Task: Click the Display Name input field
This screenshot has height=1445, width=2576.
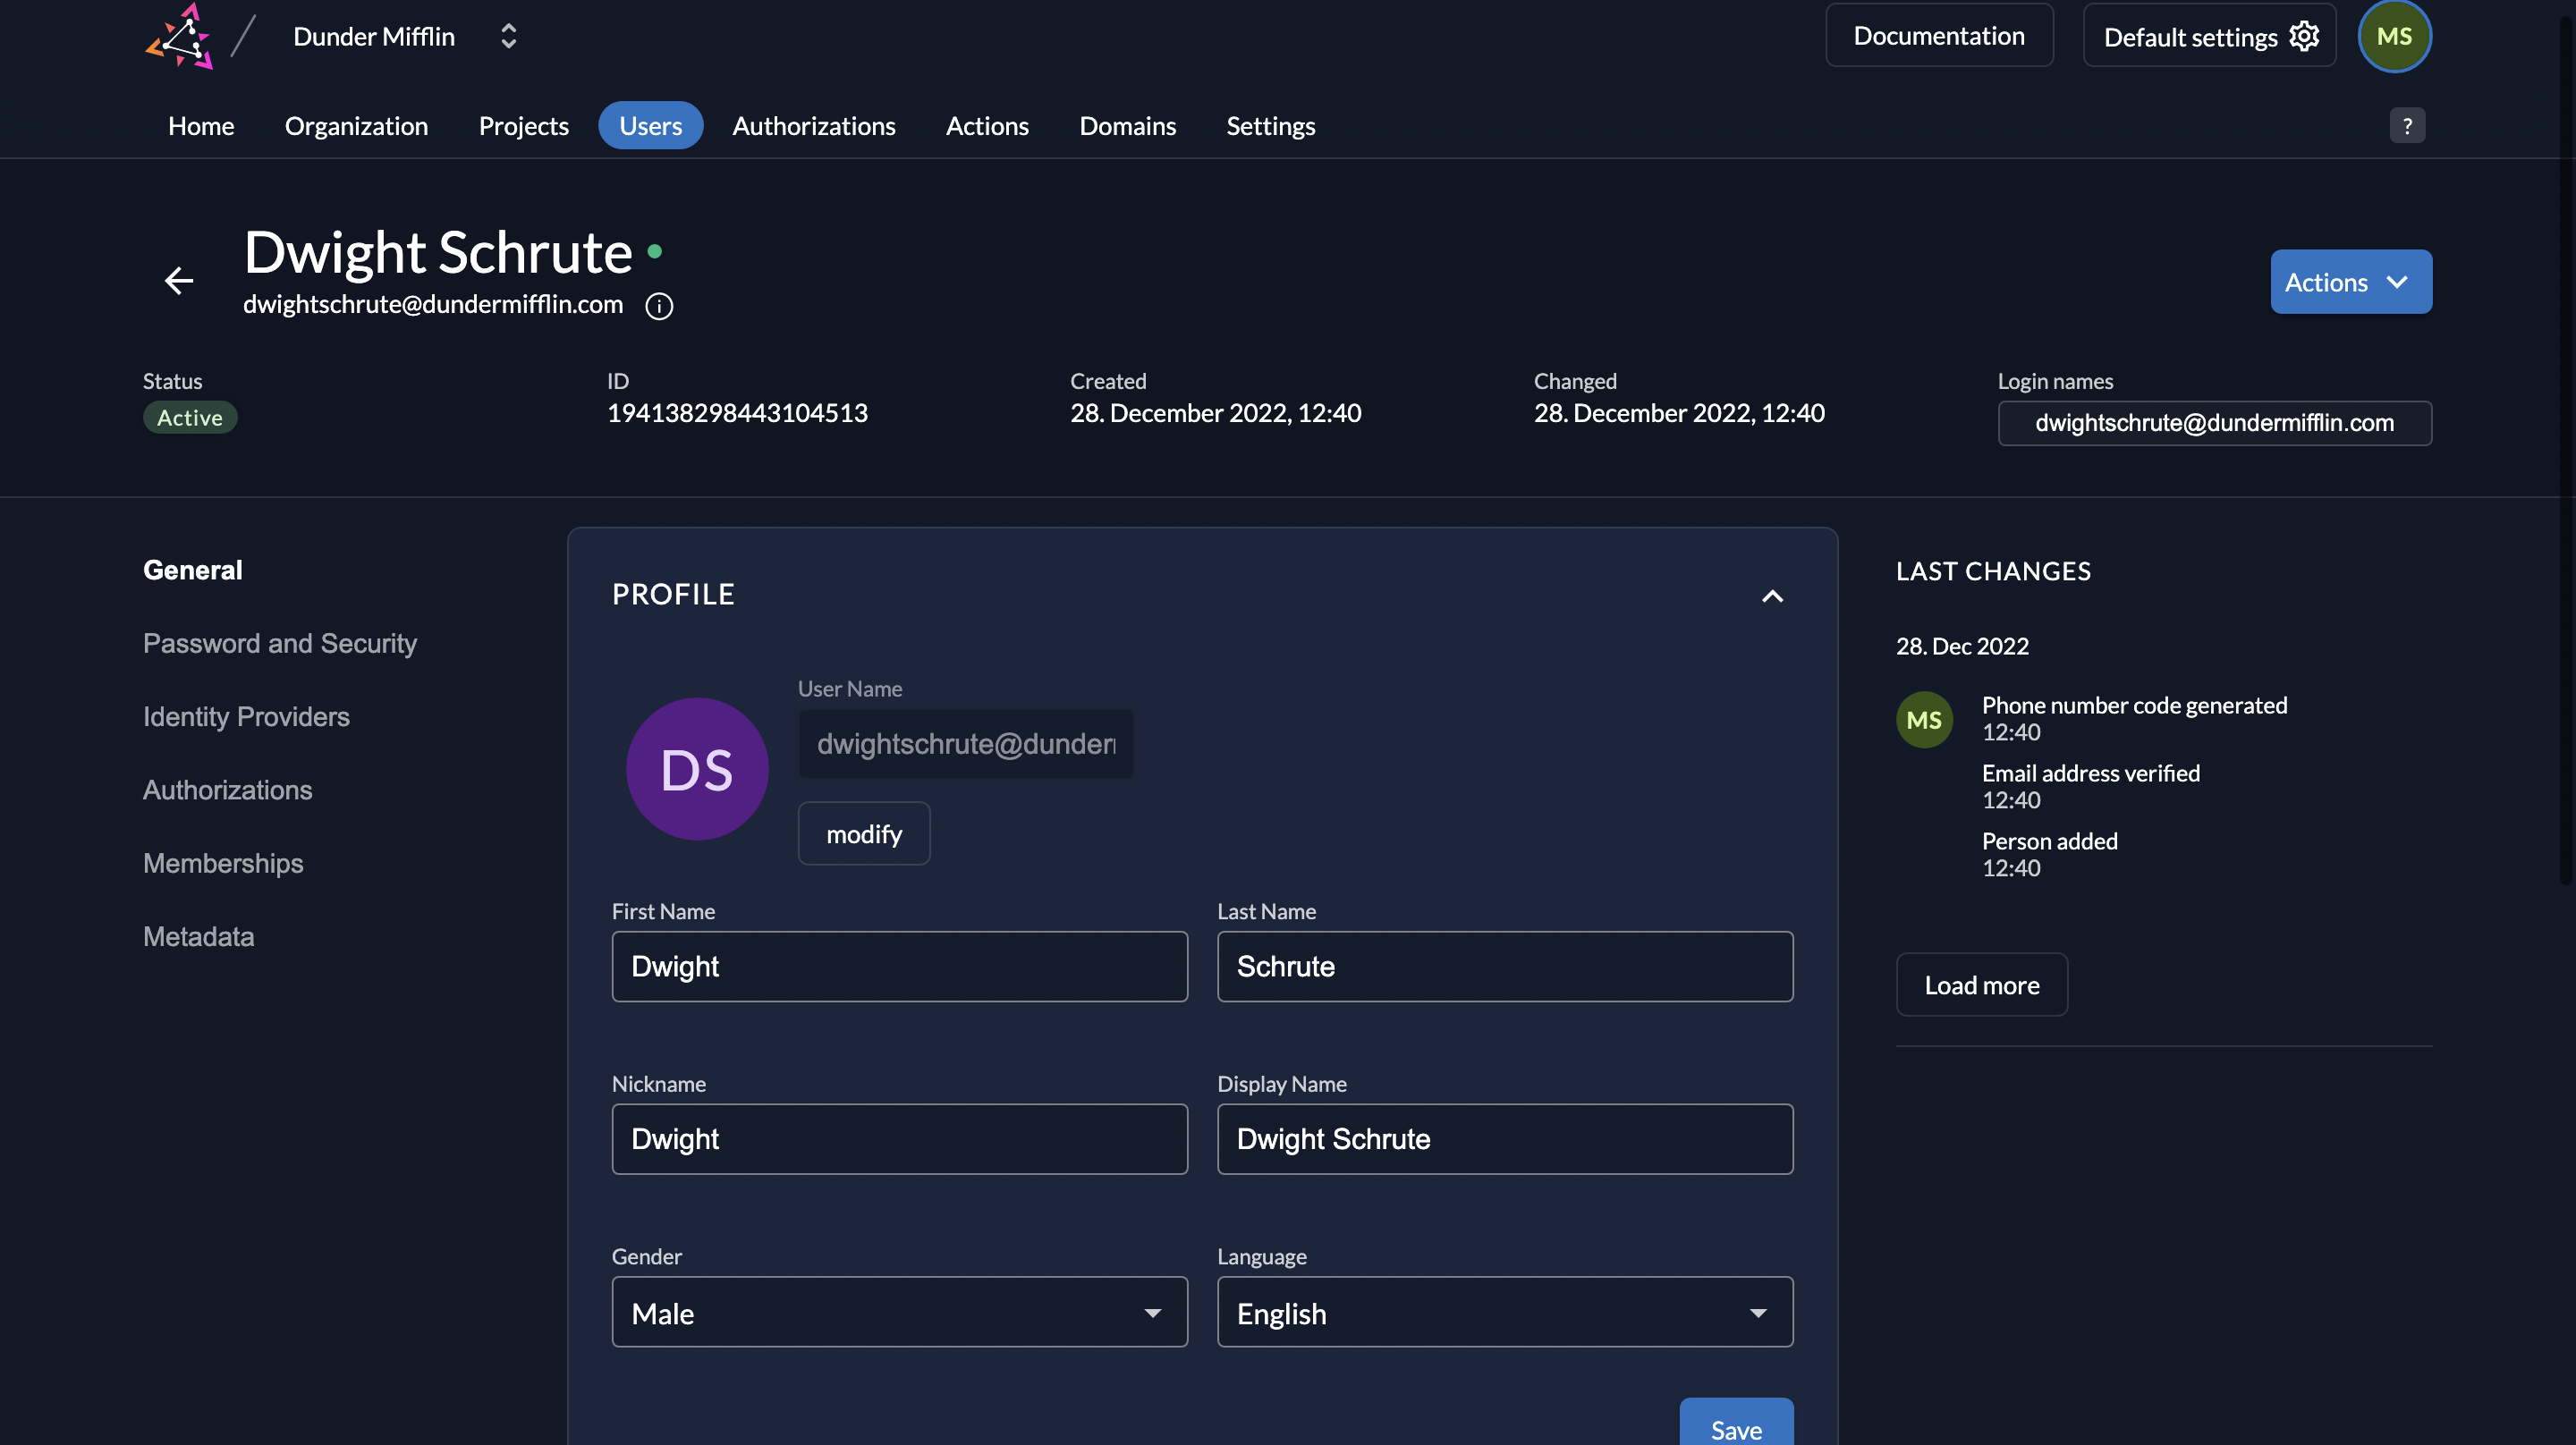Action: pos(1504,1139)
